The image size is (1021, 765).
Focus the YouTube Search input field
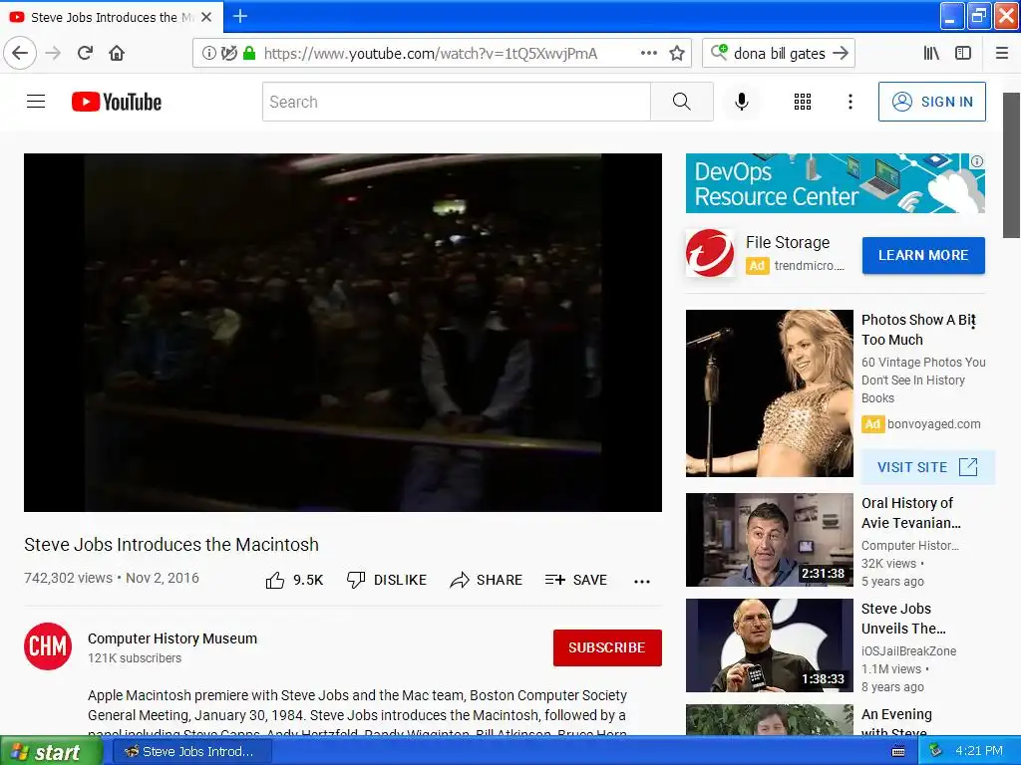tap(457, 102)
